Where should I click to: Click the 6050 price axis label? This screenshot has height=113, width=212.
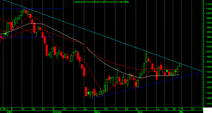point(209,13)
